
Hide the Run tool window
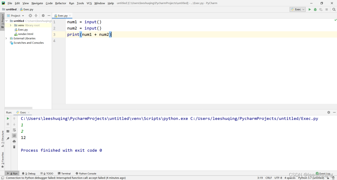point(334,112)
